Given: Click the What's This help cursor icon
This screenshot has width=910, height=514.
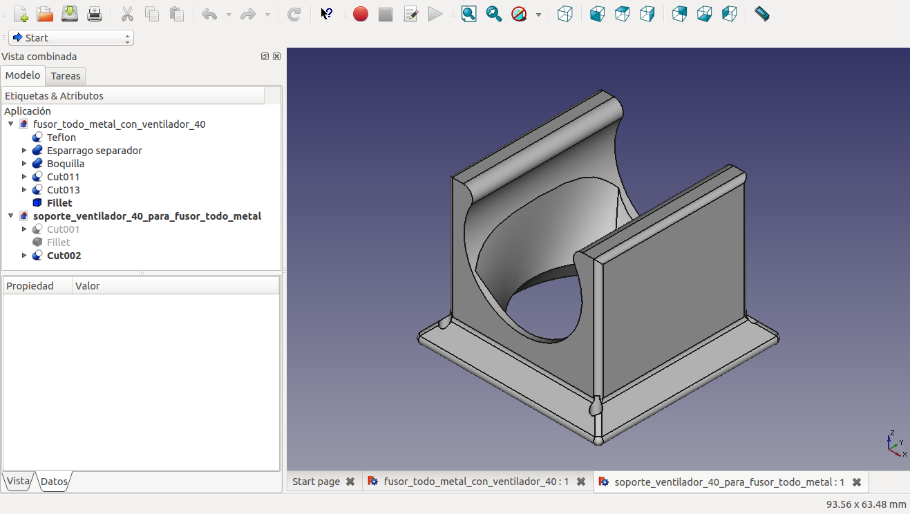Looking at the screenshot, I should pyautogui.click(x=327, y=14).
